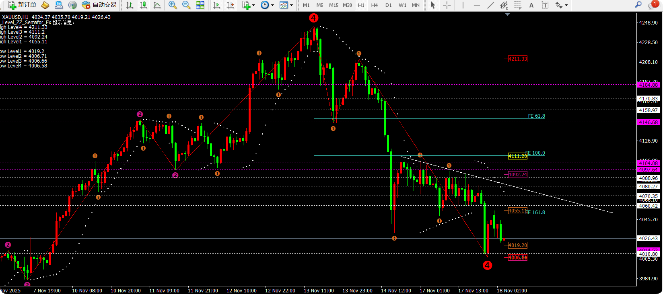Select the 4019.20 level label

coord(518,245)
